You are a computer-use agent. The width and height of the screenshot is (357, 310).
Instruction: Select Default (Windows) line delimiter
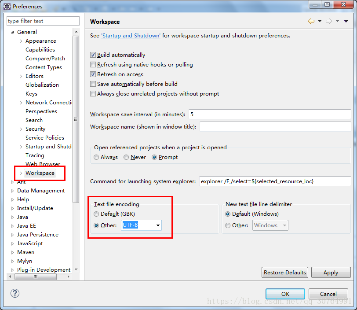(x=228, y=214)
